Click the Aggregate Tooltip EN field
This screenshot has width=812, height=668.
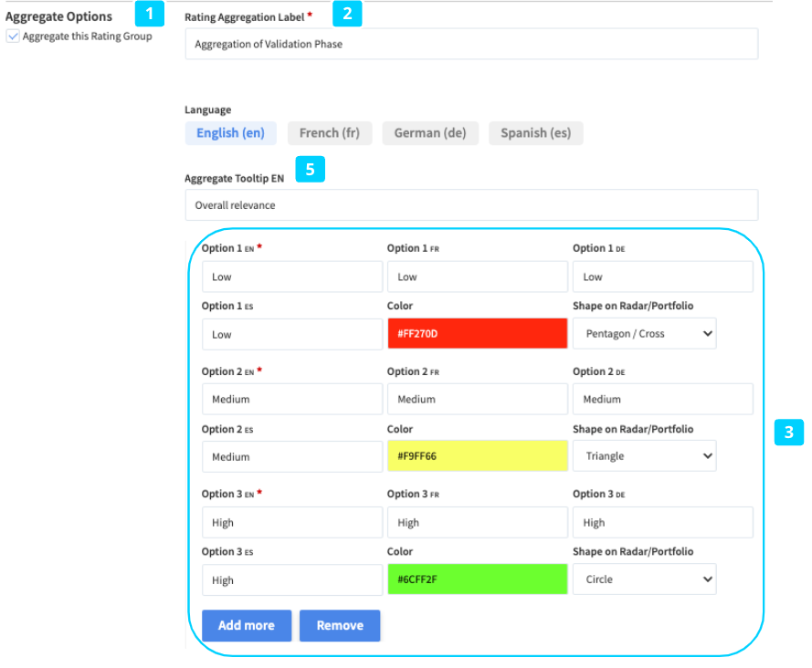(470, 205)
